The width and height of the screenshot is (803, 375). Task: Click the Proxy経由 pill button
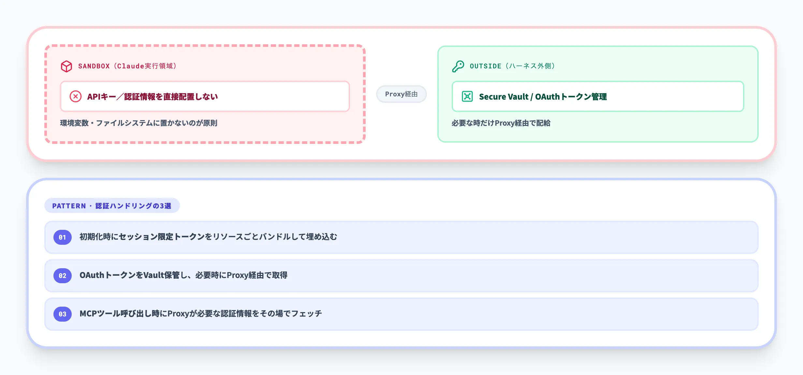tap(401, 94)
